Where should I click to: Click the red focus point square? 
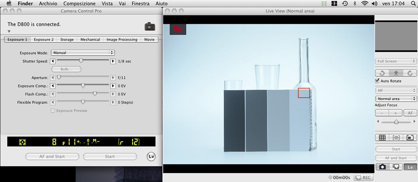click(304, 93)
